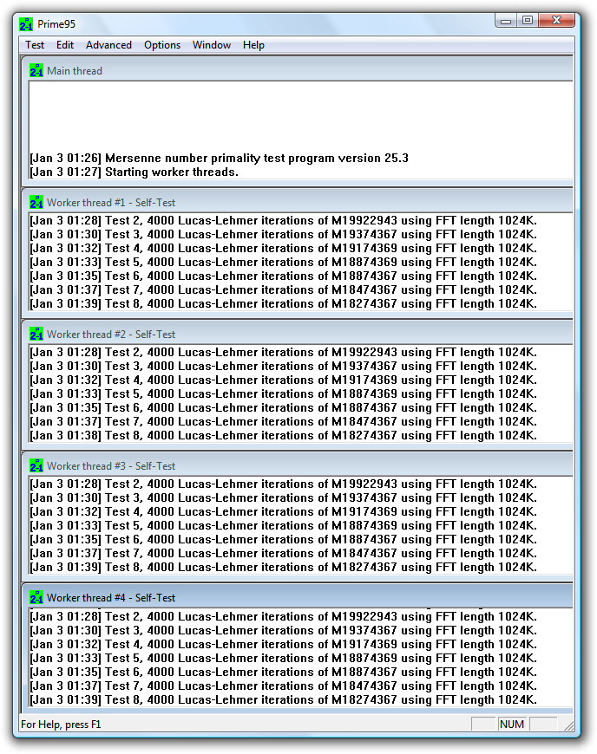Activate the Worker thread #4 - Self-Test title bar
This screenshot has width=597, height=754.
298,598
